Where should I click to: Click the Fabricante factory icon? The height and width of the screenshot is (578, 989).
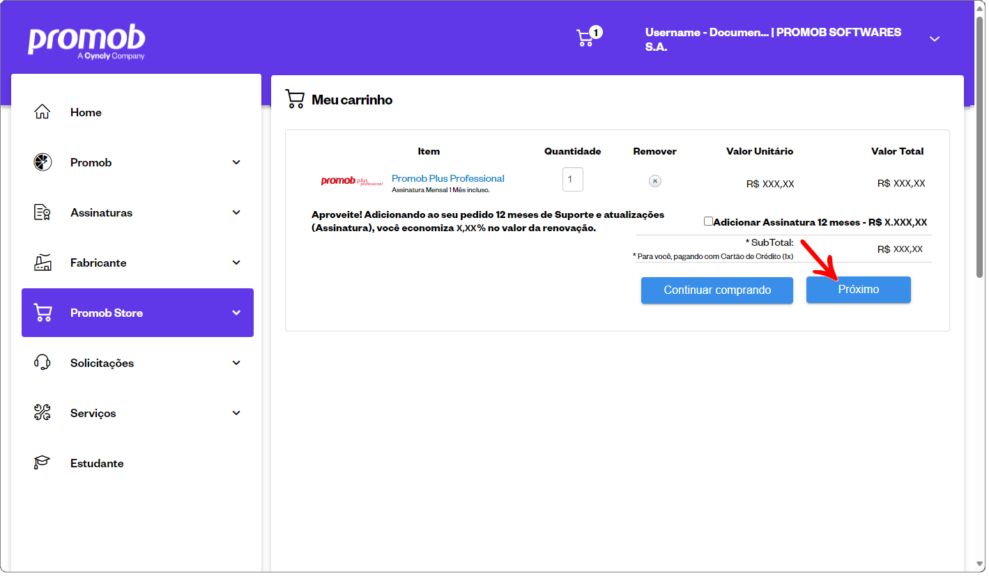coord(43,263)
